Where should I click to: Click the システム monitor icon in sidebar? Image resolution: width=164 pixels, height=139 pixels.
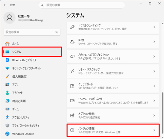click(x=8, y=52)
